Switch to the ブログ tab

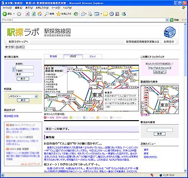(x=73, y=56)
